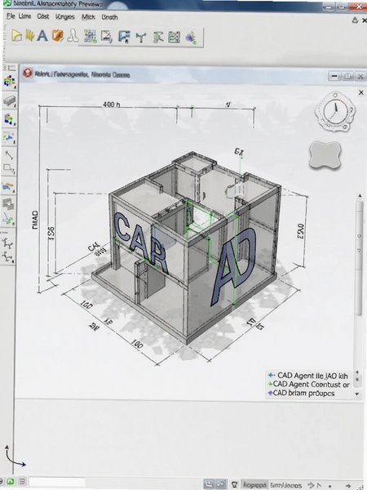Click the empty input field at bottom left
The height and width of the screenshot is (490, 367).
pos(57,482)
